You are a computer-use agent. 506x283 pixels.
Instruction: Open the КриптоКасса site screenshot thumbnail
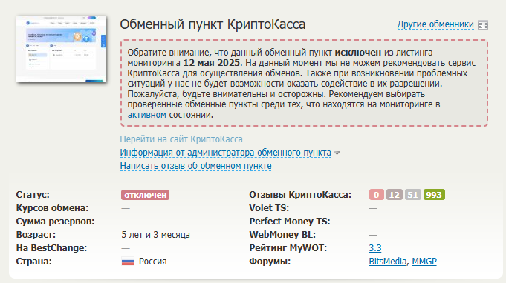(x=61, y=49)
